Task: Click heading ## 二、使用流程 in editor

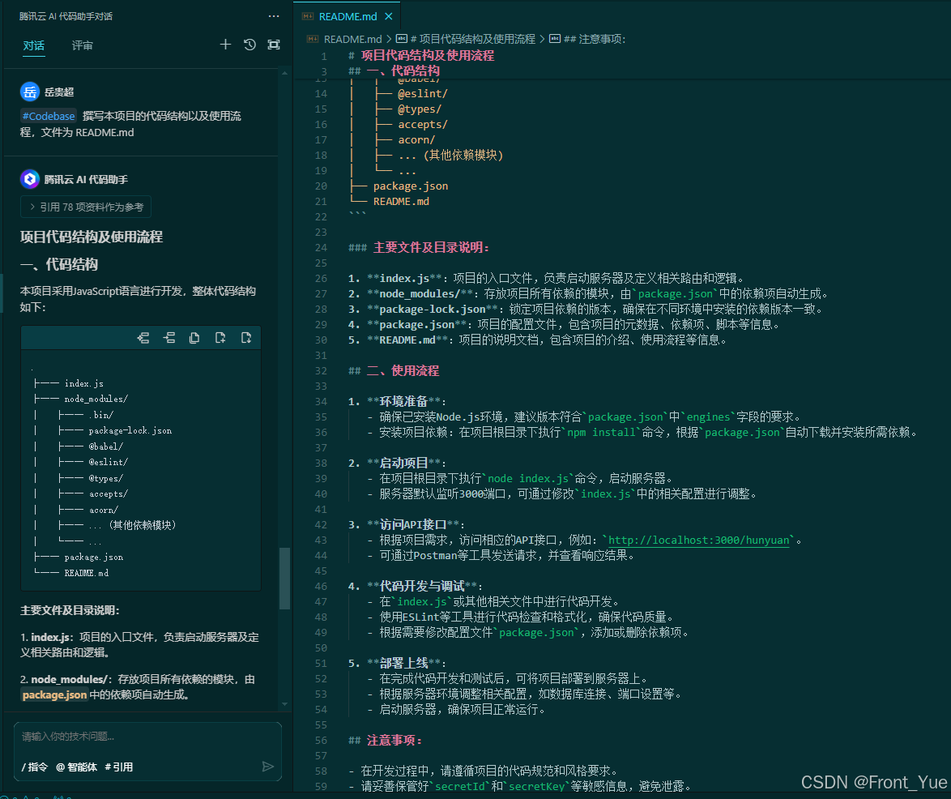Action: click(394, 370)
